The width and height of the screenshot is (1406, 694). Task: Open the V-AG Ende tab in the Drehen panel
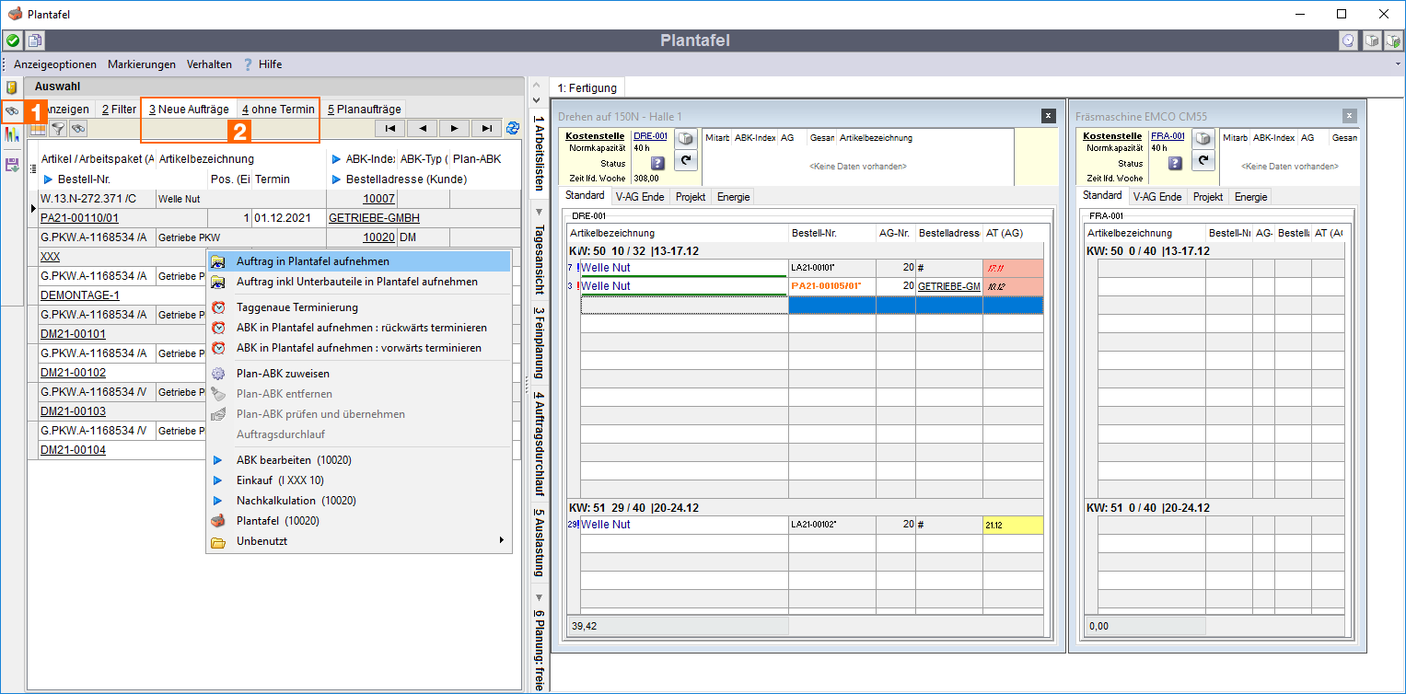pyautogui.click(x=640, y=197)
